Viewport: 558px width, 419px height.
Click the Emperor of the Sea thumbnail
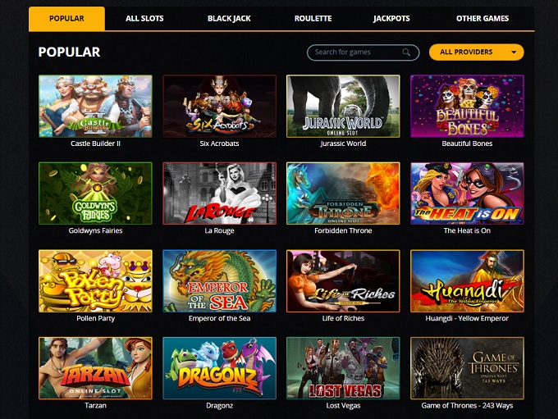(x=219, y=281)
